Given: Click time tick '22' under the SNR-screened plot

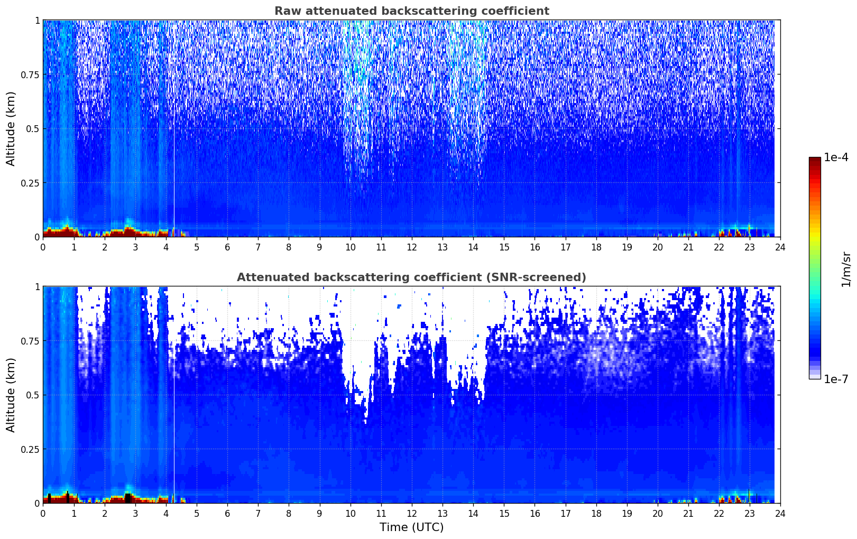Looking at the screenshot, I should coord(719,513).
